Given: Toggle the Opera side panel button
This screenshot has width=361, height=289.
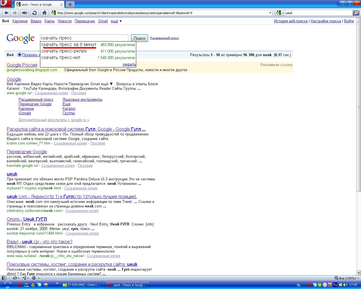Looking at the screenshot, I should (4, 278).
